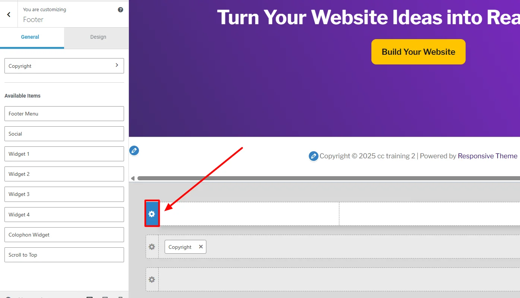The image size is (520, 298).
Task: Click the Build Your Website button
Action: click(418, 52)
